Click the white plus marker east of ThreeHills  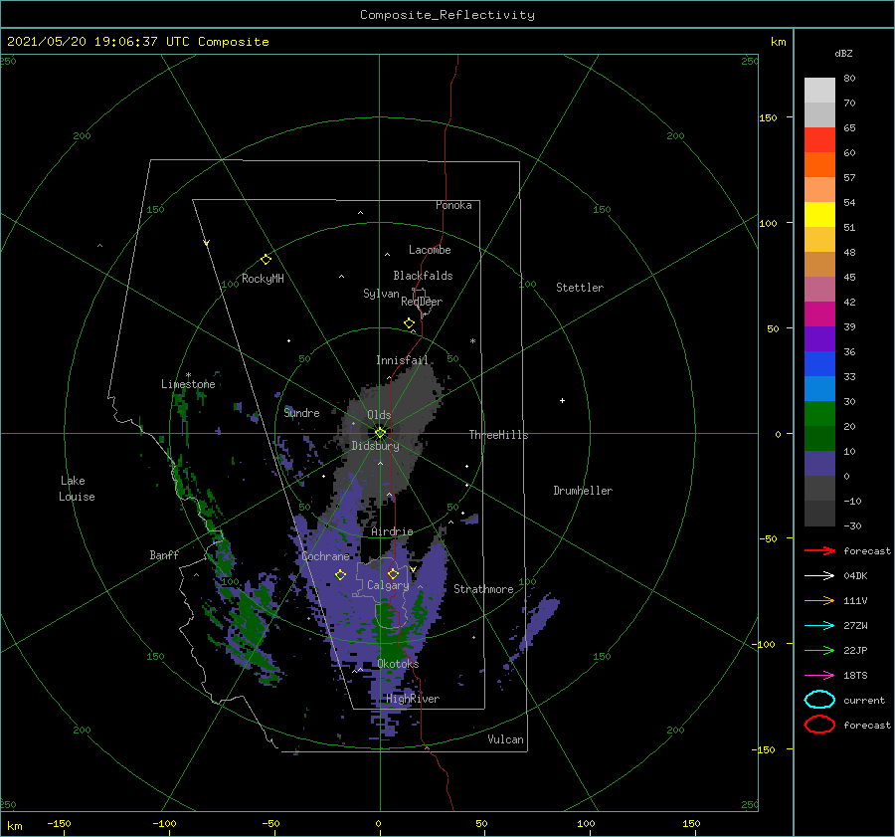(x=562, y=400)
